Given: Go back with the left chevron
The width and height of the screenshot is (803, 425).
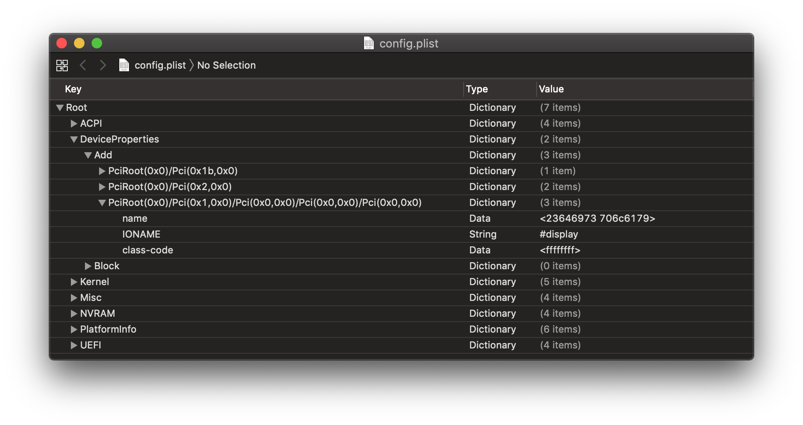Looking at the screenshot, I should pos(83,65).
